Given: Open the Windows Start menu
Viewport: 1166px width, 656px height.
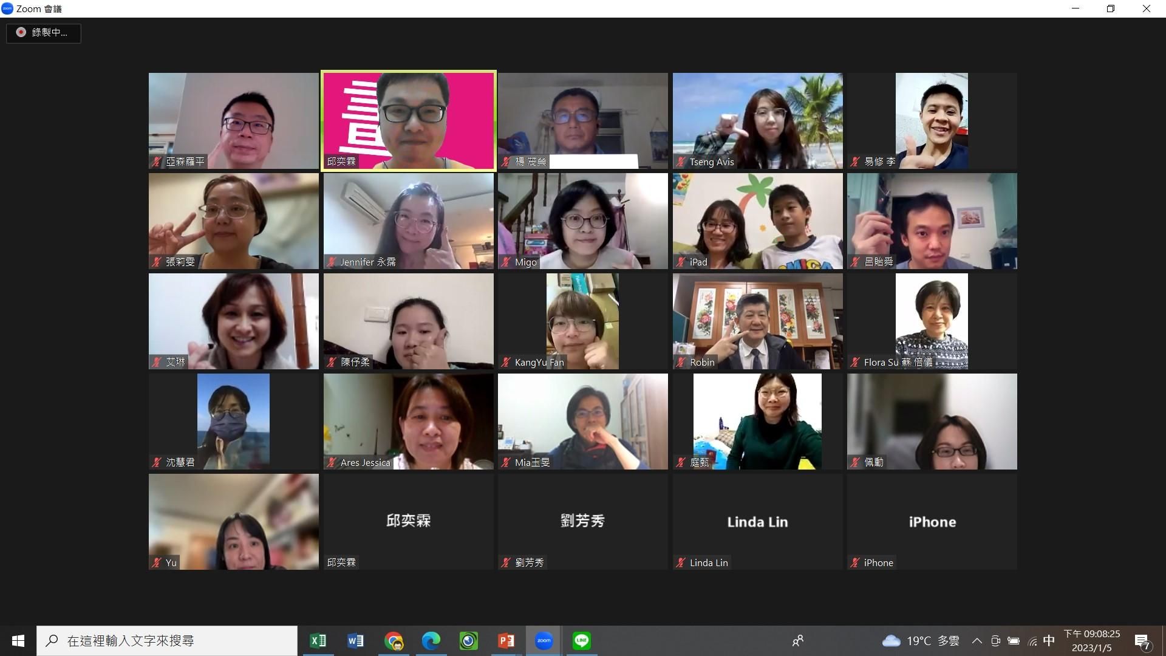Looking at the screenshot, I should pyautogui.click(x=18, y=641).
